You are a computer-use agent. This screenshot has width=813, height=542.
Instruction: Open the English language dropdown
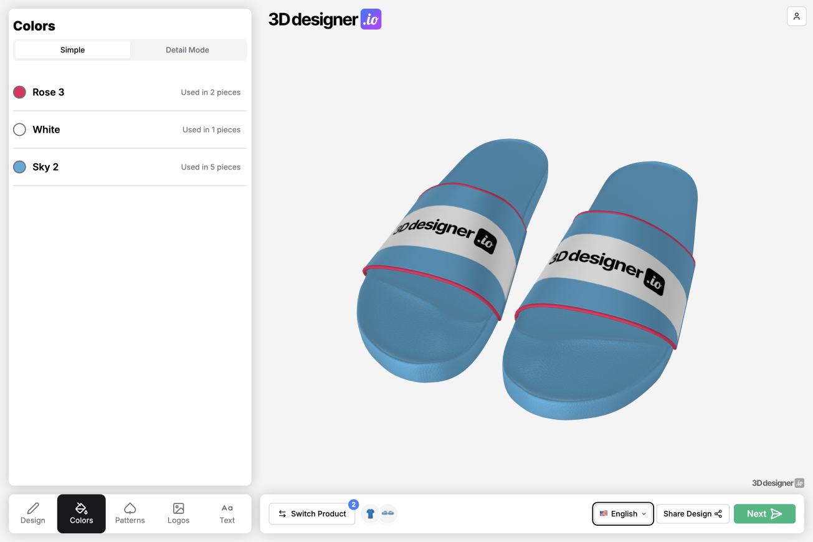point(622,514)
